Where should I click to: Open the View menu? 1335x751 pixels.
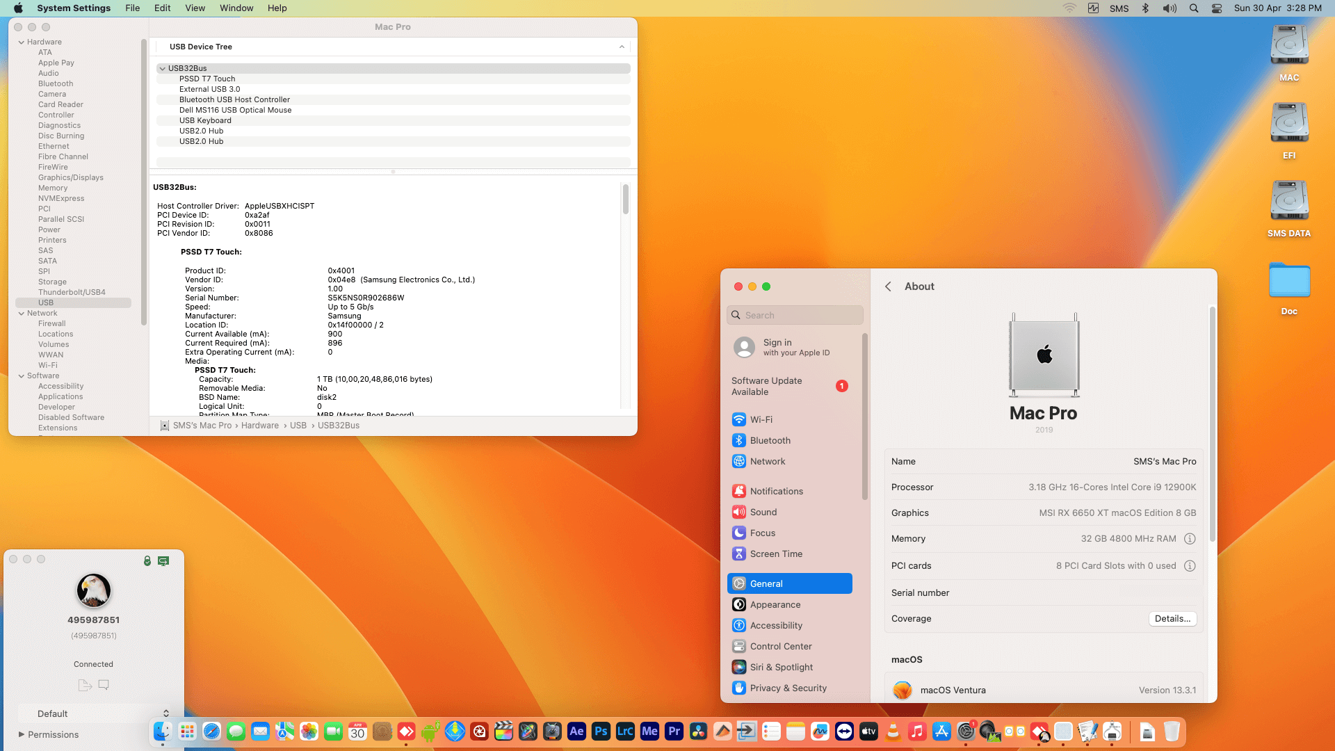pyautogui.click(x=195, y=8)
